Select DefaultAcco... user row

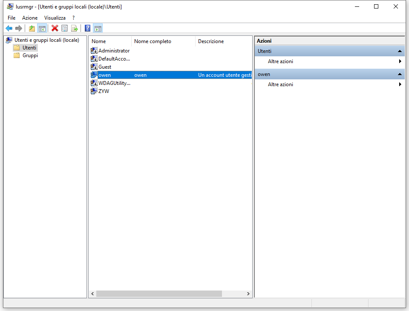(114, 59)
